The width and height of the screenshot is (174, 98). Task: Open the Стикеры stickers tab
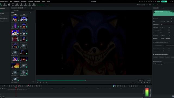30,5
